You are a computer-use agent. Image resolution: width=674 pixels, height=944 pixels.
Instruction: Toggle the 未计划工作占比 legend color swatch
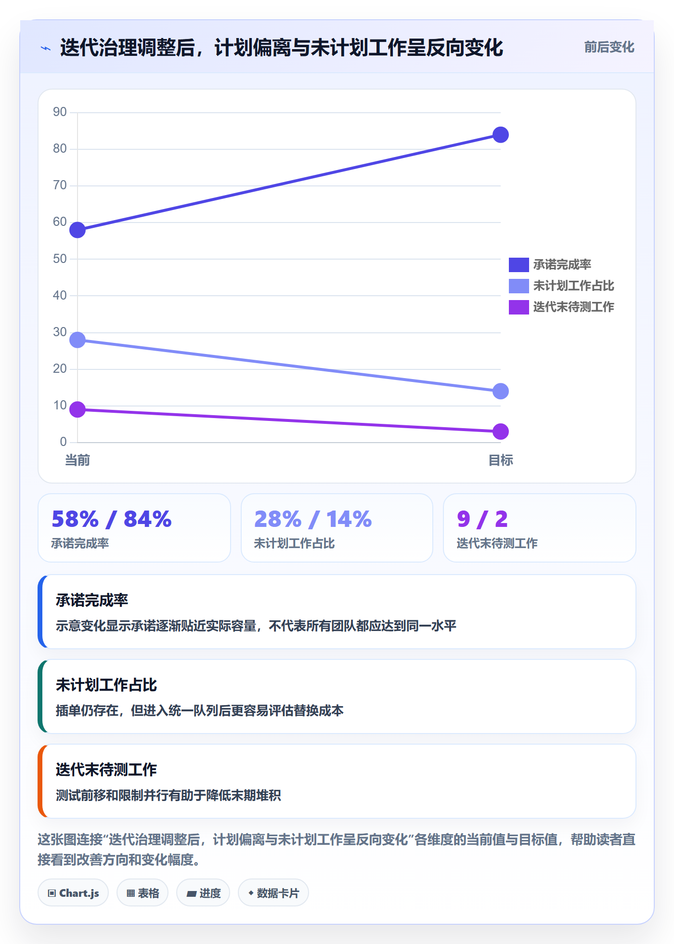518,286
